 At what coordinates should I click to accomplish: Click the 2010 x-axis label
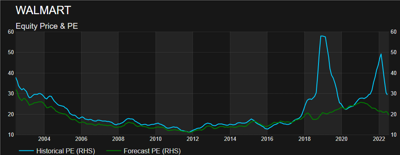tap(156, 139)
